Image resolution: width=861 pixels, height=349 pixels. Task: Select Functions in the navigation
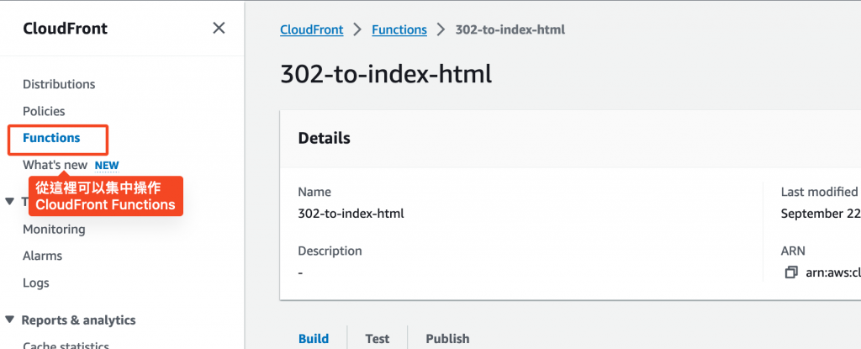[x=51, y=138]
